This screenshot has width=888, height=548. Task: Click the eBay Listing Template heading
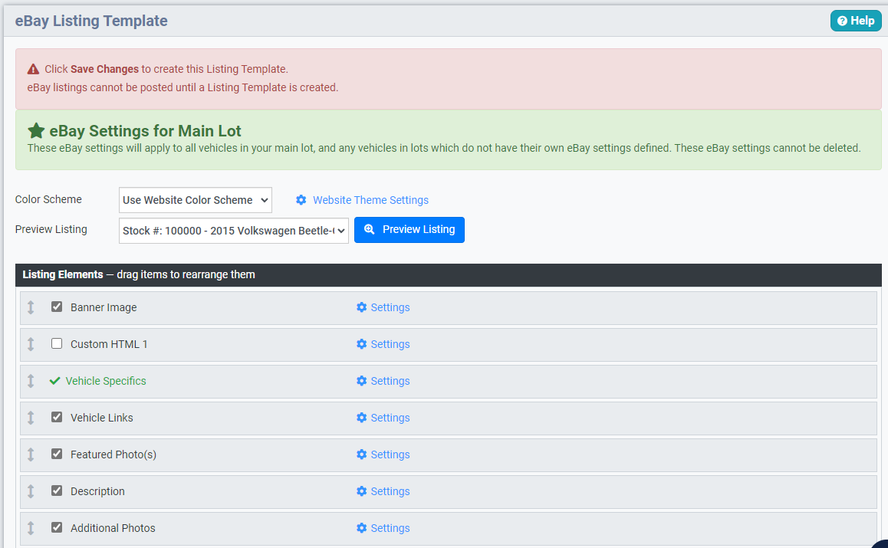[91, 21]
